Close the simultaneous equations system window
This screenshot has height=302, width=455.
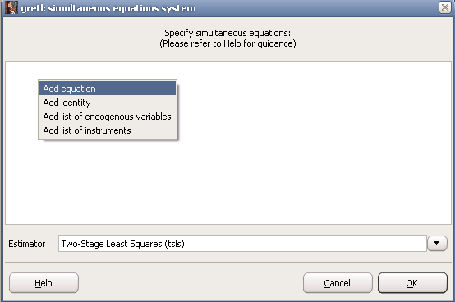click(x=444, y=7)
